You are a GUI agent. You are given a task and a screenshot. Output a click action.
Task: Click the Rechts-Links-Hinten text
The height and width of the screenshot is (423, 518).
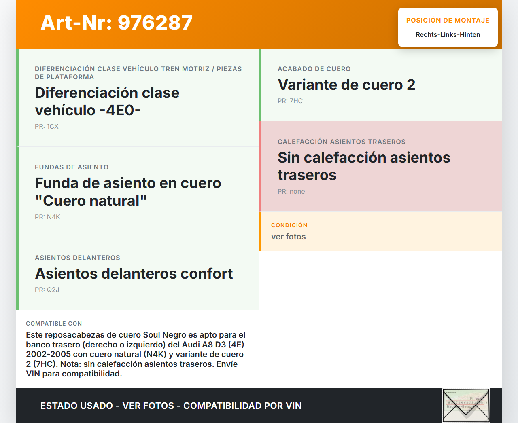448,35
